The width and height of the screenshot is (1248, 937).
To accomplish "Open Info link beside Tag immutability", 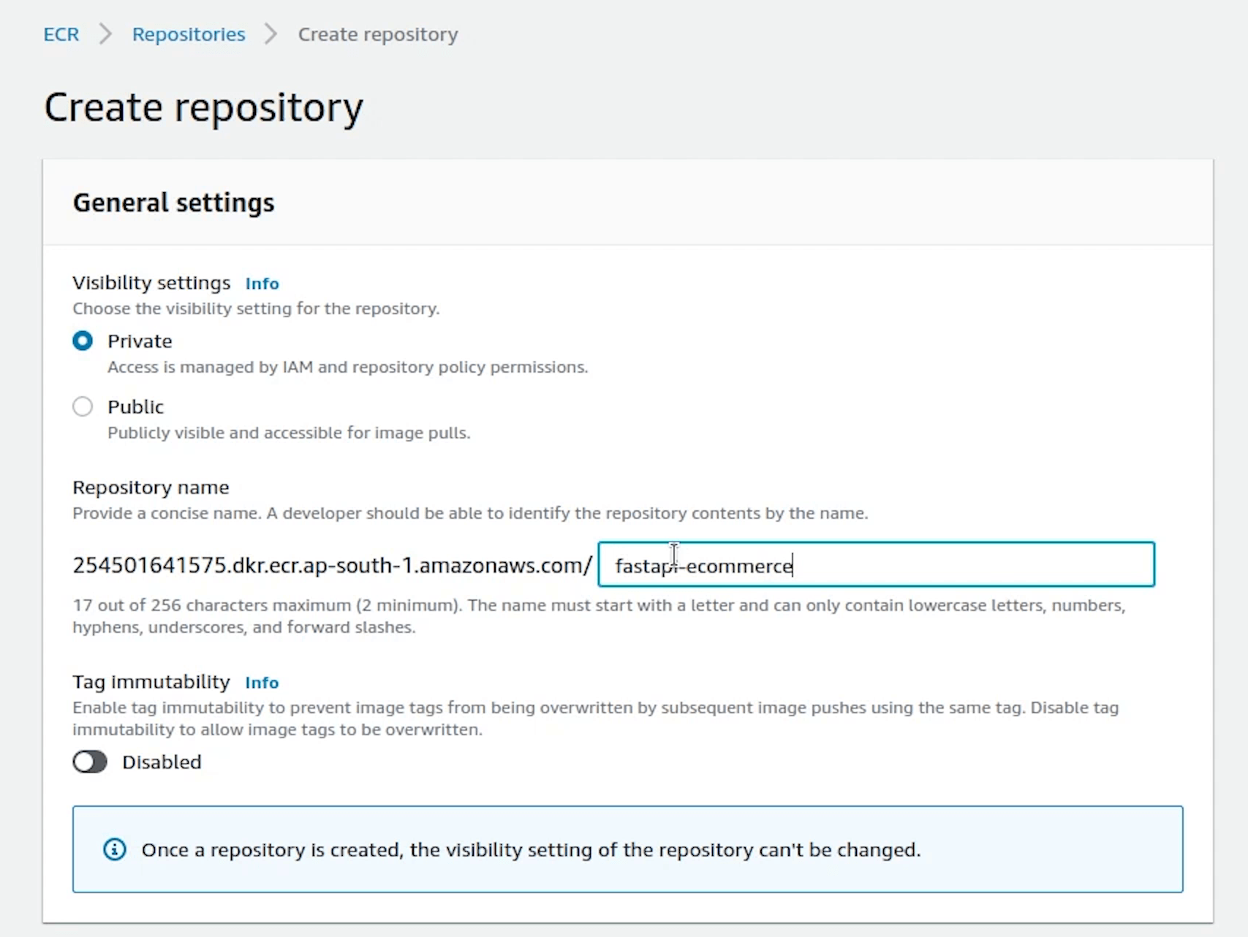I will [x=262, y=683].
